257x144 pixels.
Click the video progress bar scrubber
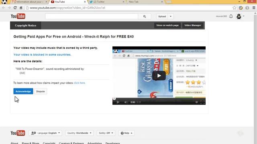point(114,98)
